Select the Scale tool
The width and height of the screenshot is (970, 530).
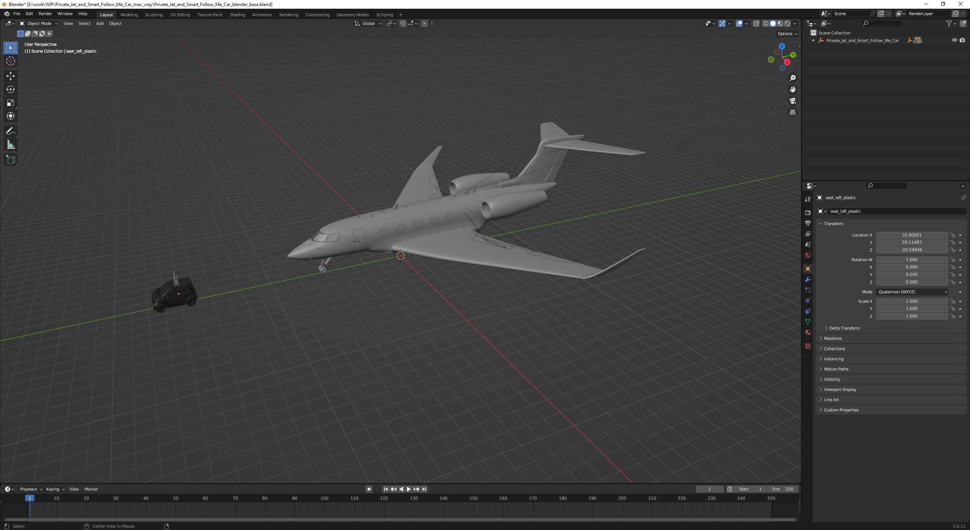[11, 103]
